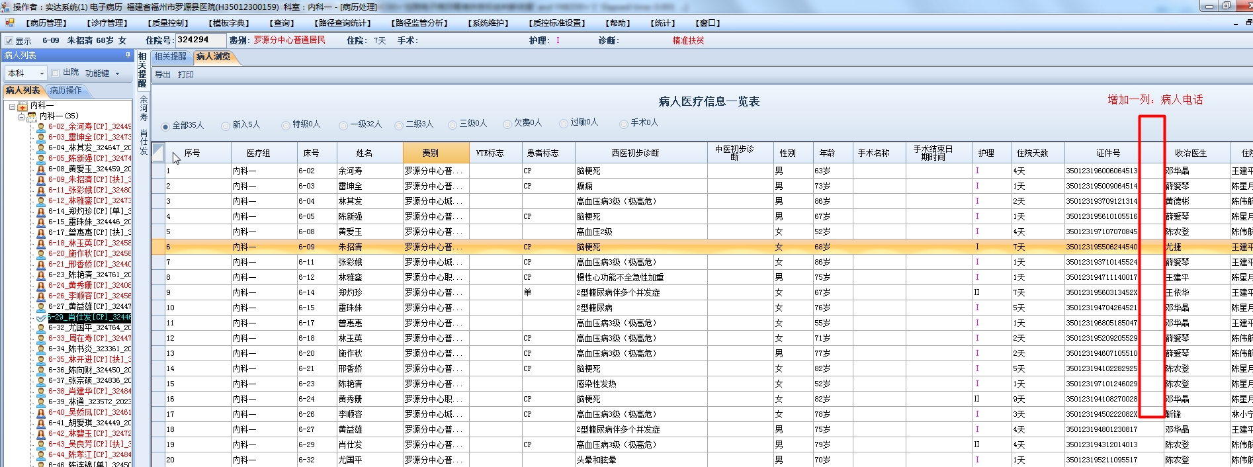Click diagnosis cell 慢性心功能不全急性加重
1253x467 pixels.
[x=641, y=277]
